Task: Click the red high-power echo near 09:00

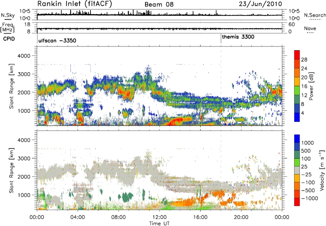Action: coord(126,94)
